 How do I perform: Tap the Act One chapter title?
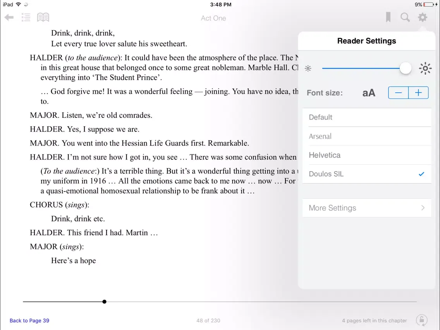coord(213,18)
